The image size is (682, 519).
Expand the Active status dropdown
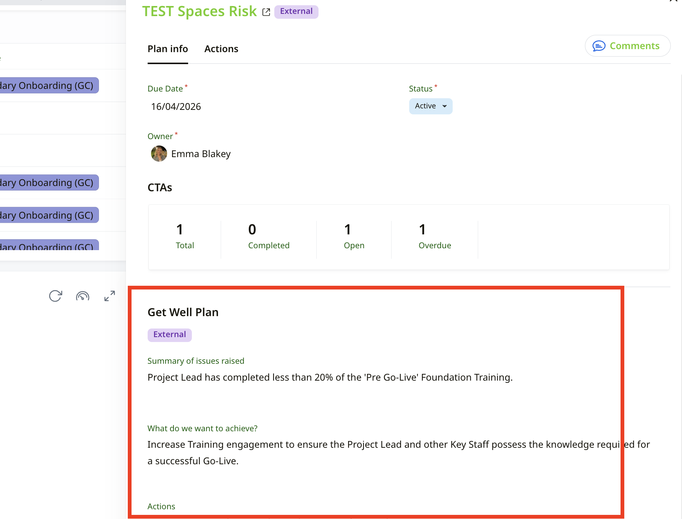(431, 106)
